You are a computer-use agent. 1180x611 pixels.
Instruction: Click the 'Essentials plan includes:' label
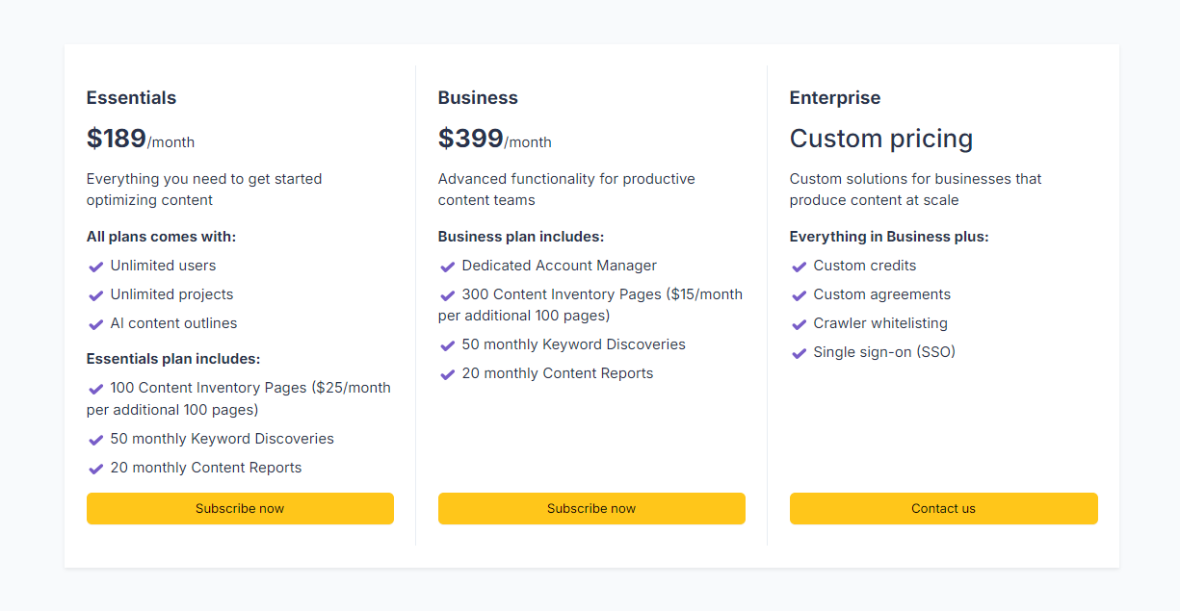[173, 359]
